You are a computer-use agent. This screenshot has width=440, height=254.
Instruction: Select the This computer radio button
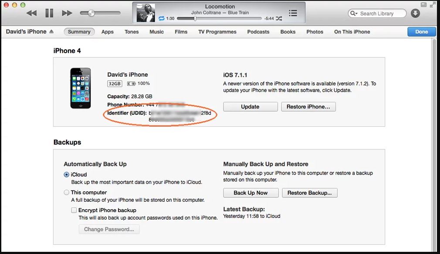click(x=67, y=193)
